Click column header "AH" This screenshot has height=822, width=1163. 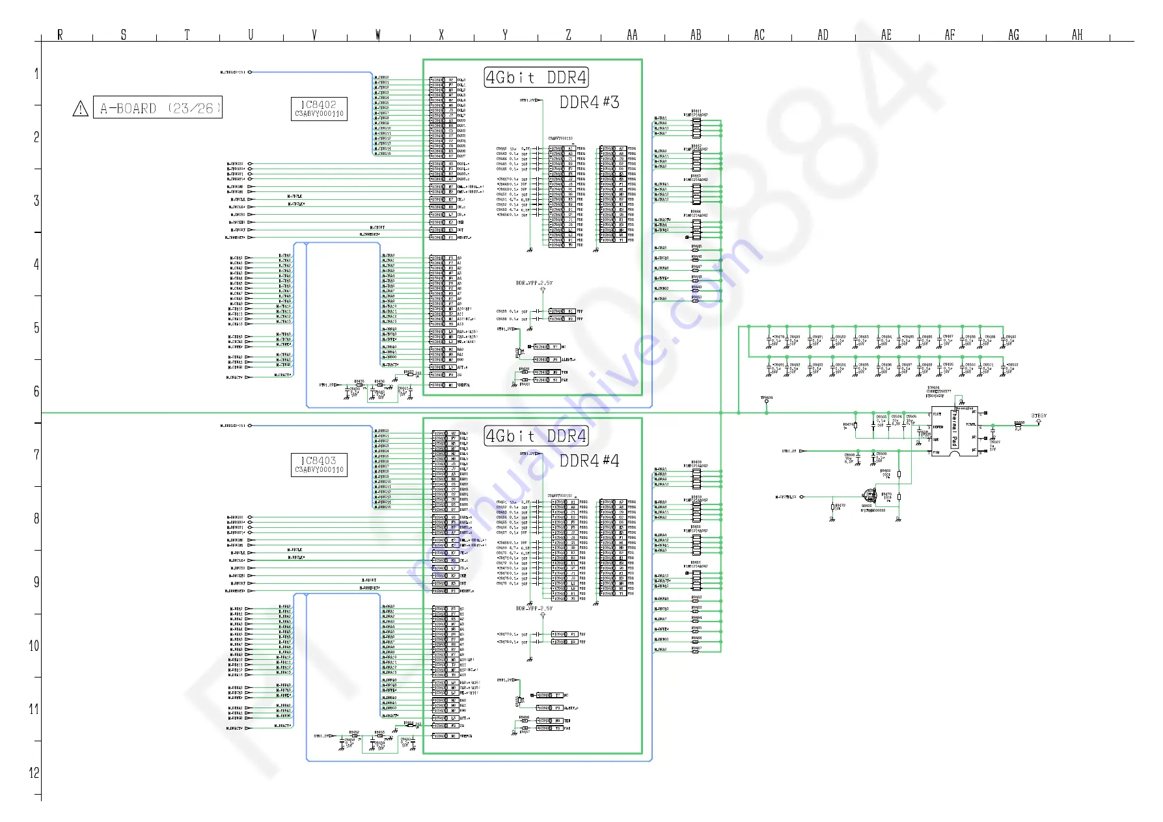(x=1077, y=35)
